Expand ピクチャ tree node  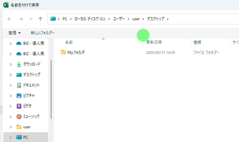[x=10, y=96]
